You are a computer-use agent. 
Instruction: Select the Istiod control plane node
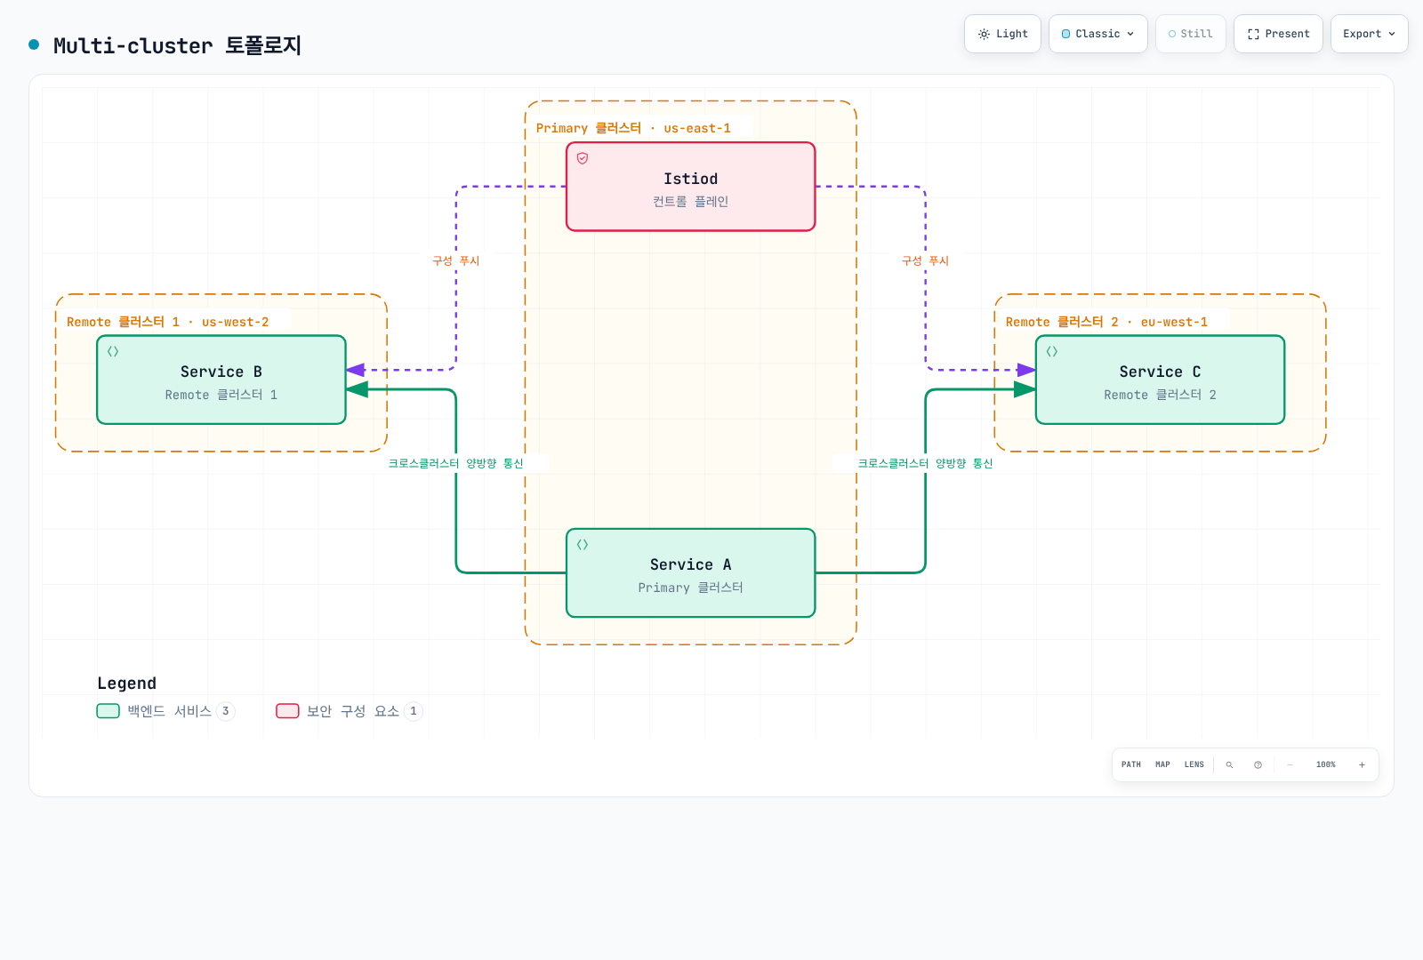[x=691, y=187]
